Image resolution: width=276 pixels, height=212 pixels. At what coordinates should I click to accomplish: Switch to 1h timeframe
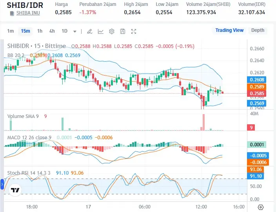(40, 31)
